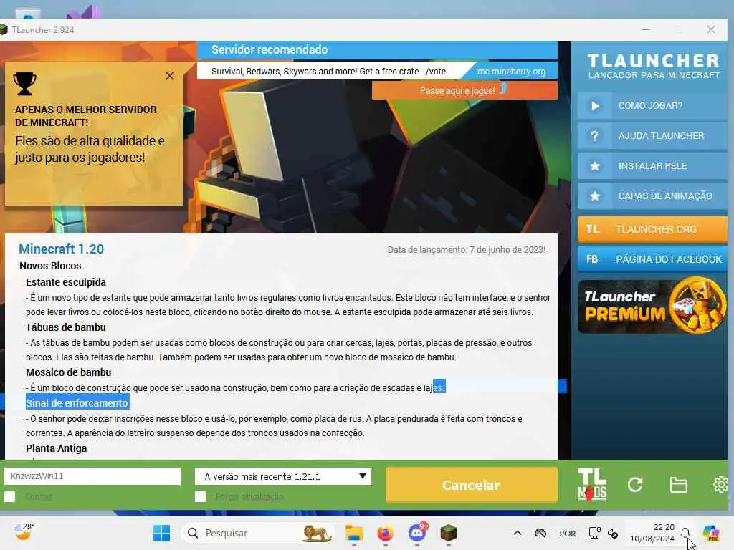Open the game folder icon
This screenshot has height=550, width=734.
(x=678, y=485)
